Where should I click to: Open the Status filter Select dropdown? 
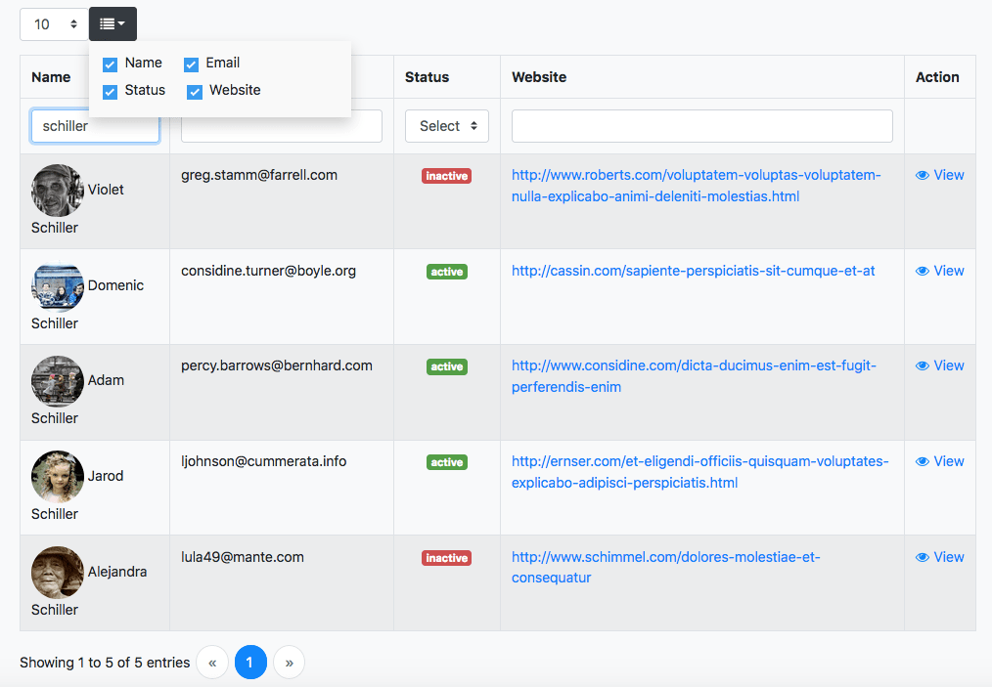pos(447,126)
